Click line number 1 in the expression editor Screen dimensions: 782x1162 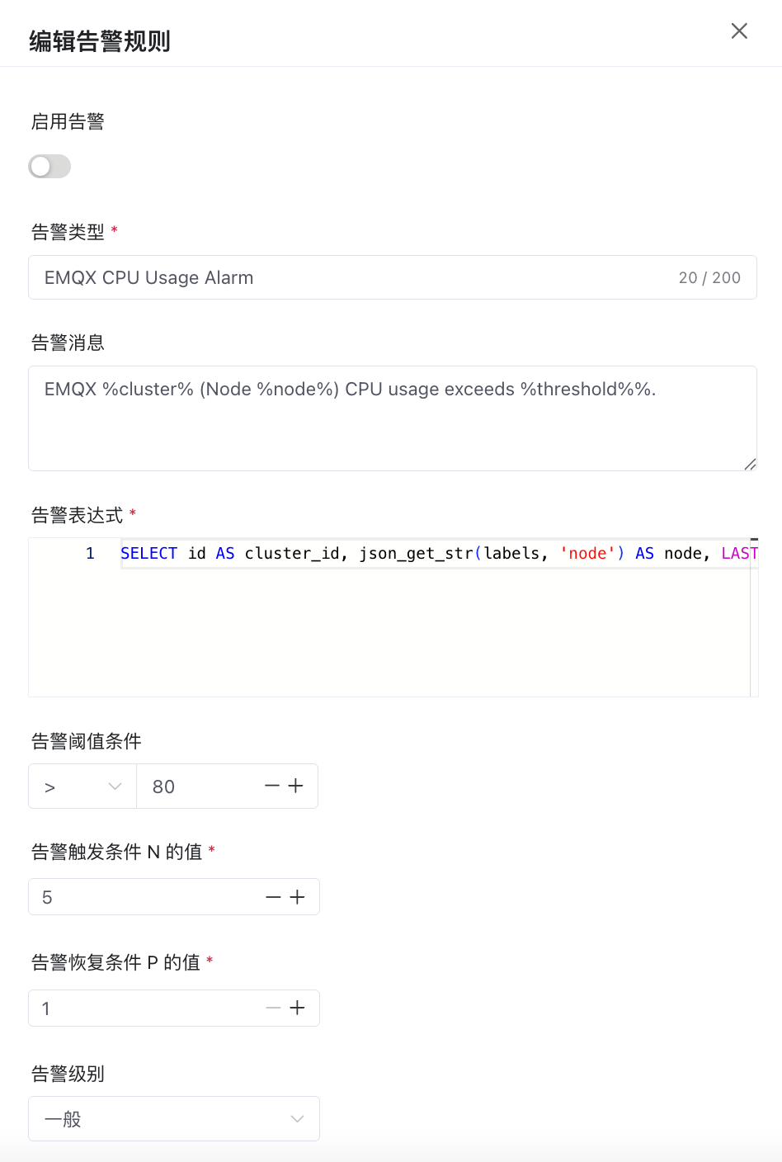click(90, 553)
